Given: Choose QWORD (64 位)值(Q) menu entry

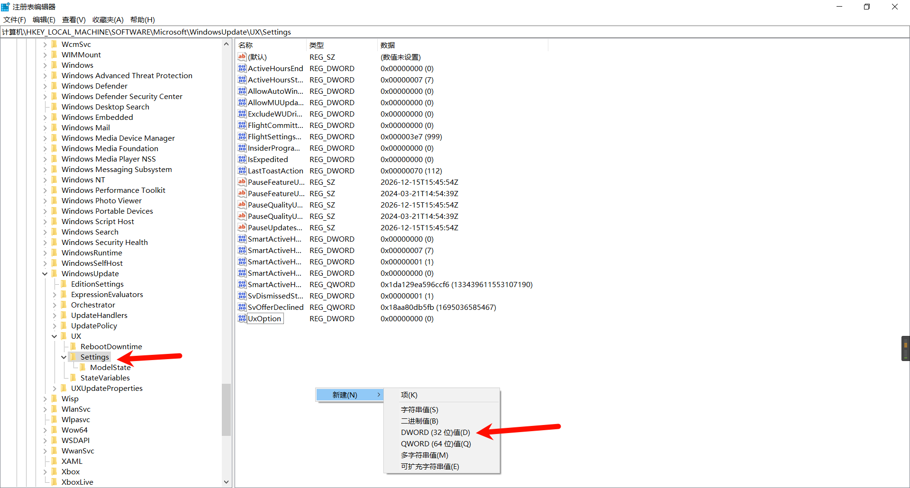Looking at the screenshot, I should [442, 443].
